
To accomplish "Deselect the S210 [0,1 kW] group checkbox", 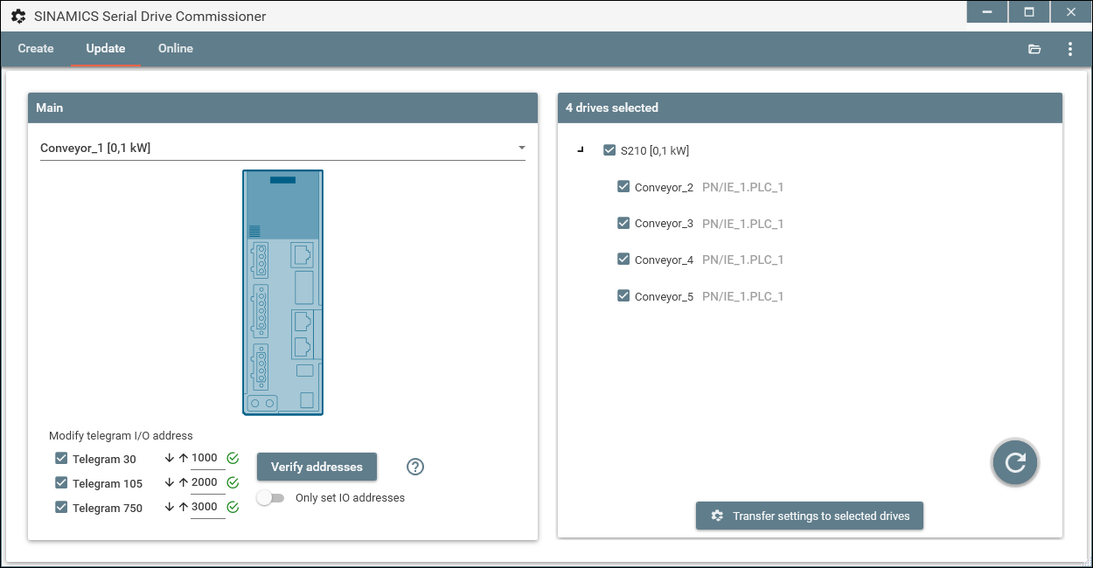I will pyautogui.click(x=609, y=150).
